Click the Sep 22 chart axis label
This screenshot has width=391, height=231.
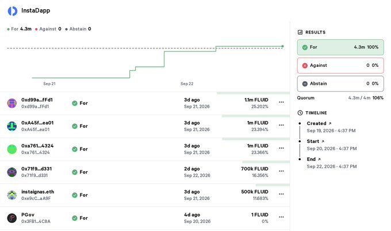(x=187, y=84)
